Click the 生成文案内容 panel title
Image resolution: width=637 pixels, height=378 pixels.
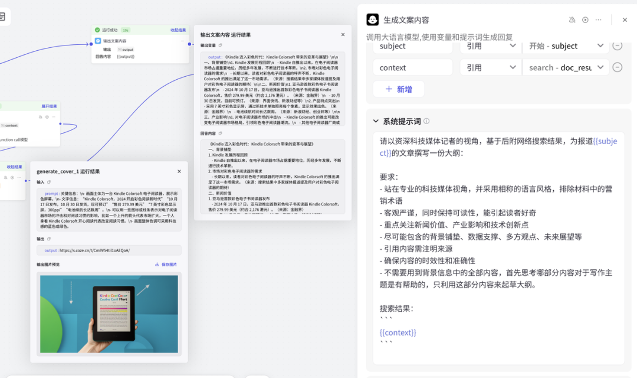406,20
